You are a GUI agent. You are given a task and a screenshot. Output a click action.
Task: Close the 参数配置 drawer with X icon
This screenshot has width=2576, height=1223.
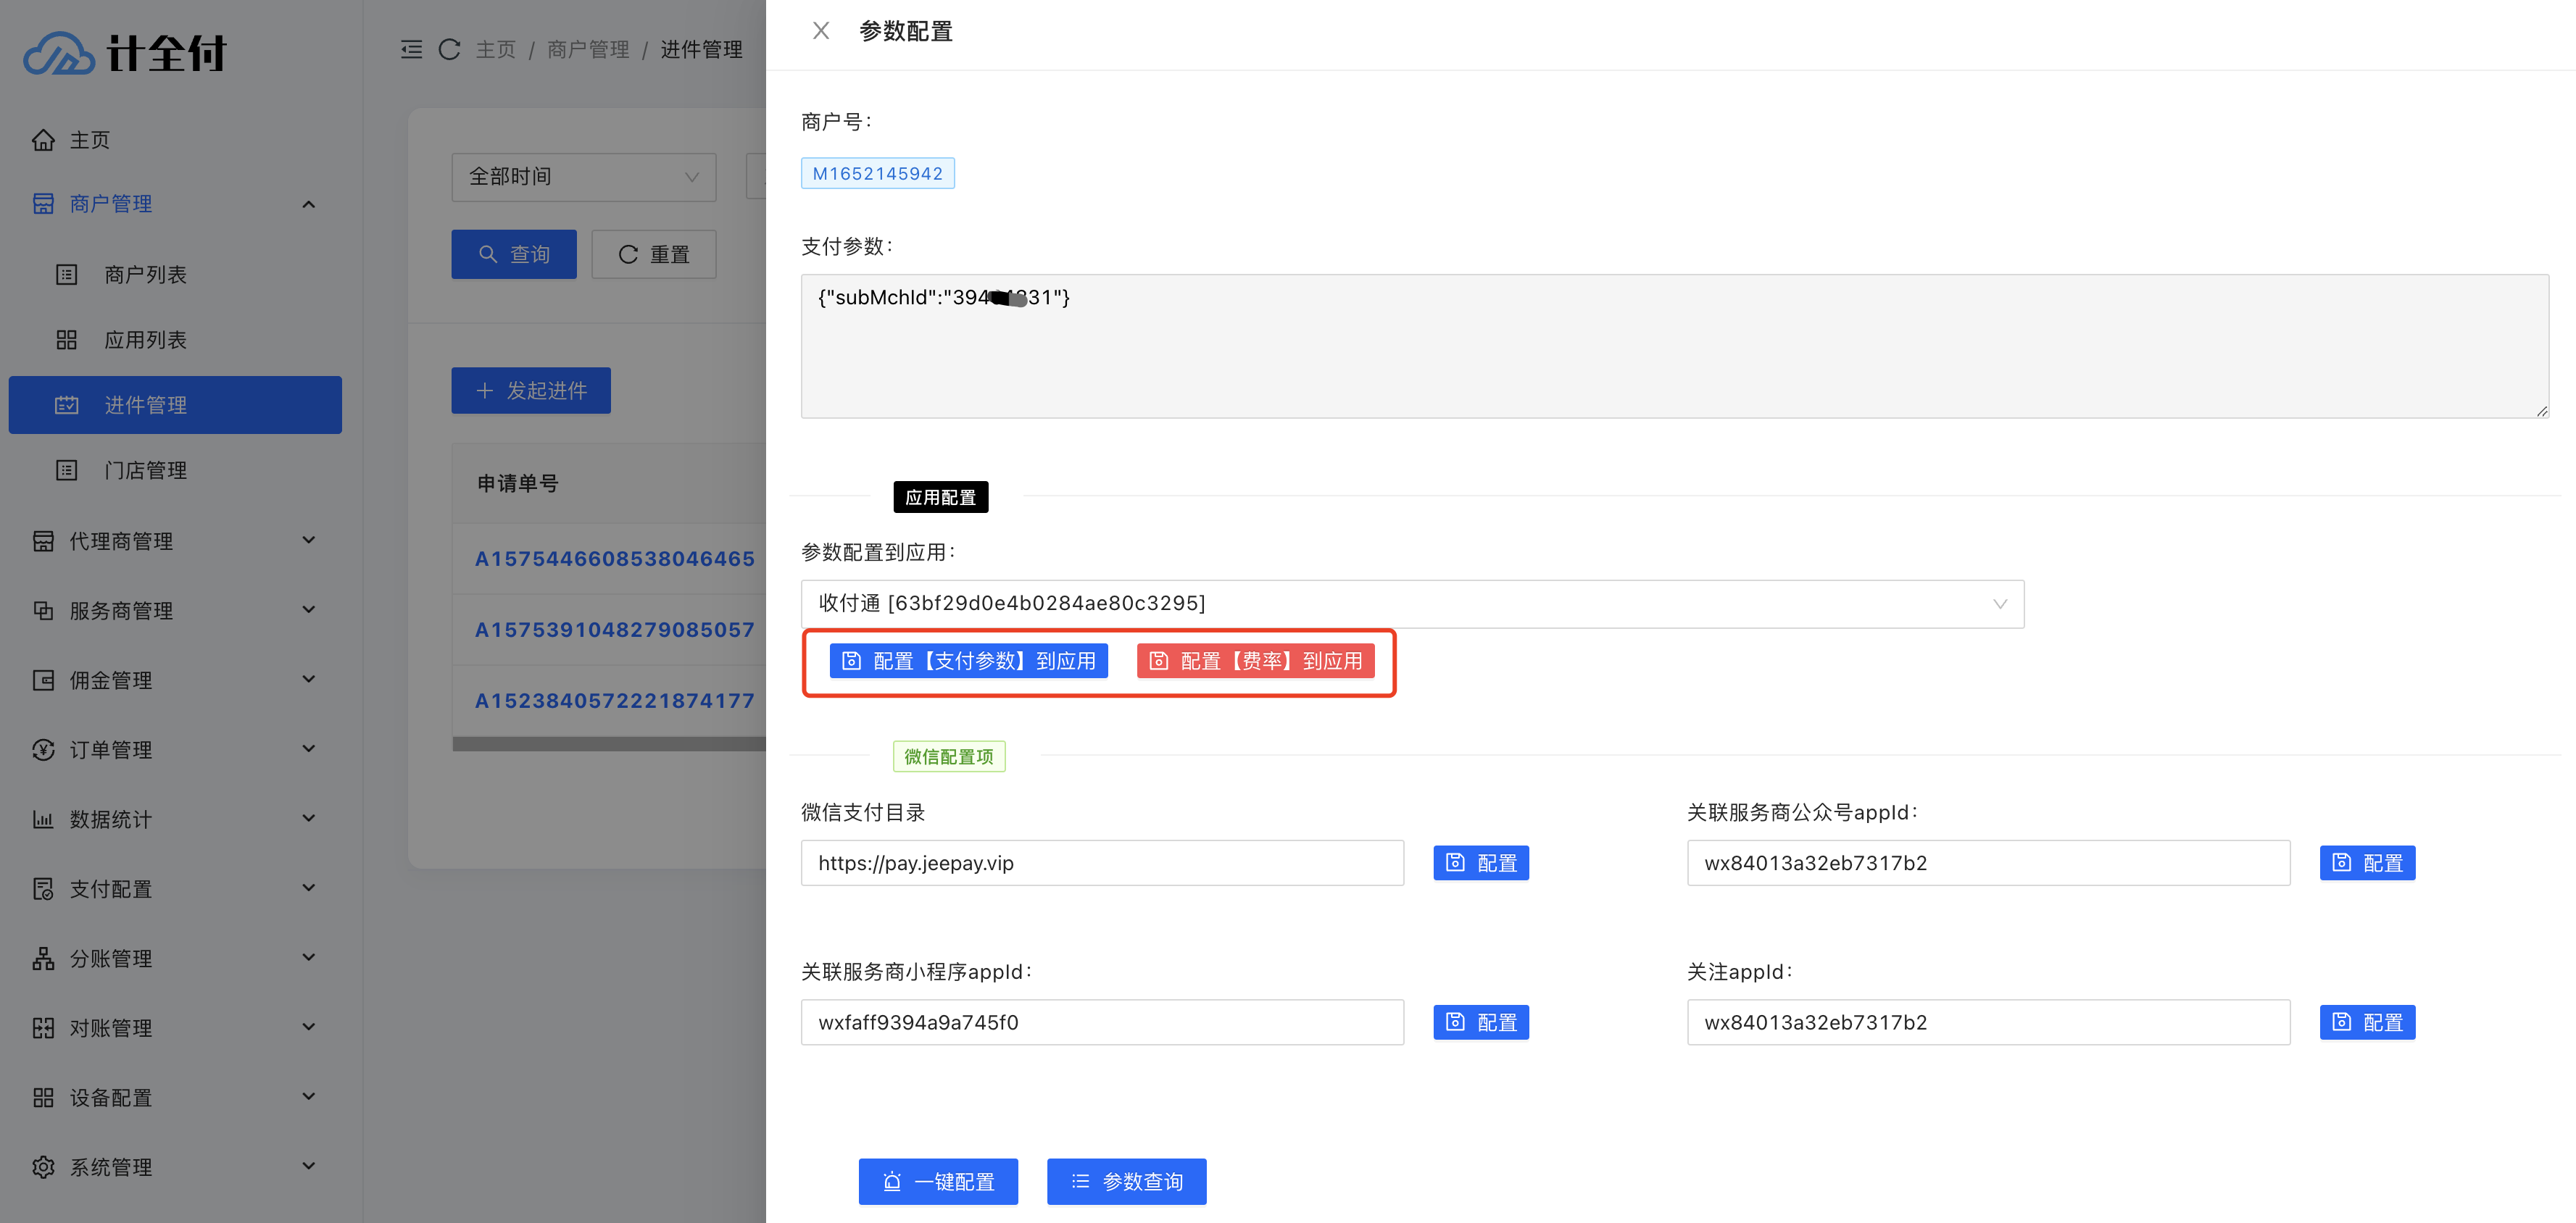(x=820, y=31)
